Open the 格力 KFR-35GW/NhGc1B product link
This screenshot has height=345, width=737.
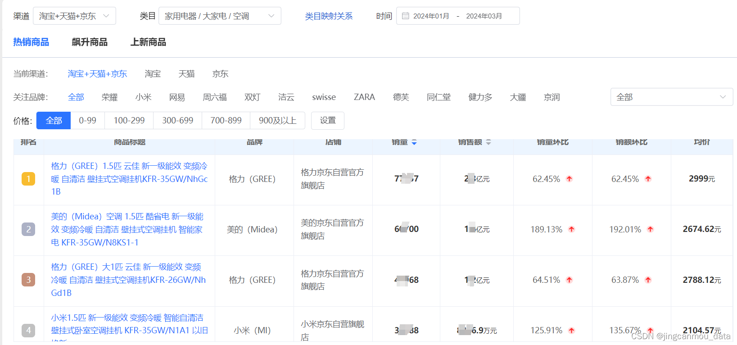pos(129,179)
